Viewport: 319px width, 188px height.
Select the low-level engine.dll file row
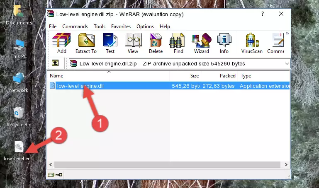(x=169, y=86)
